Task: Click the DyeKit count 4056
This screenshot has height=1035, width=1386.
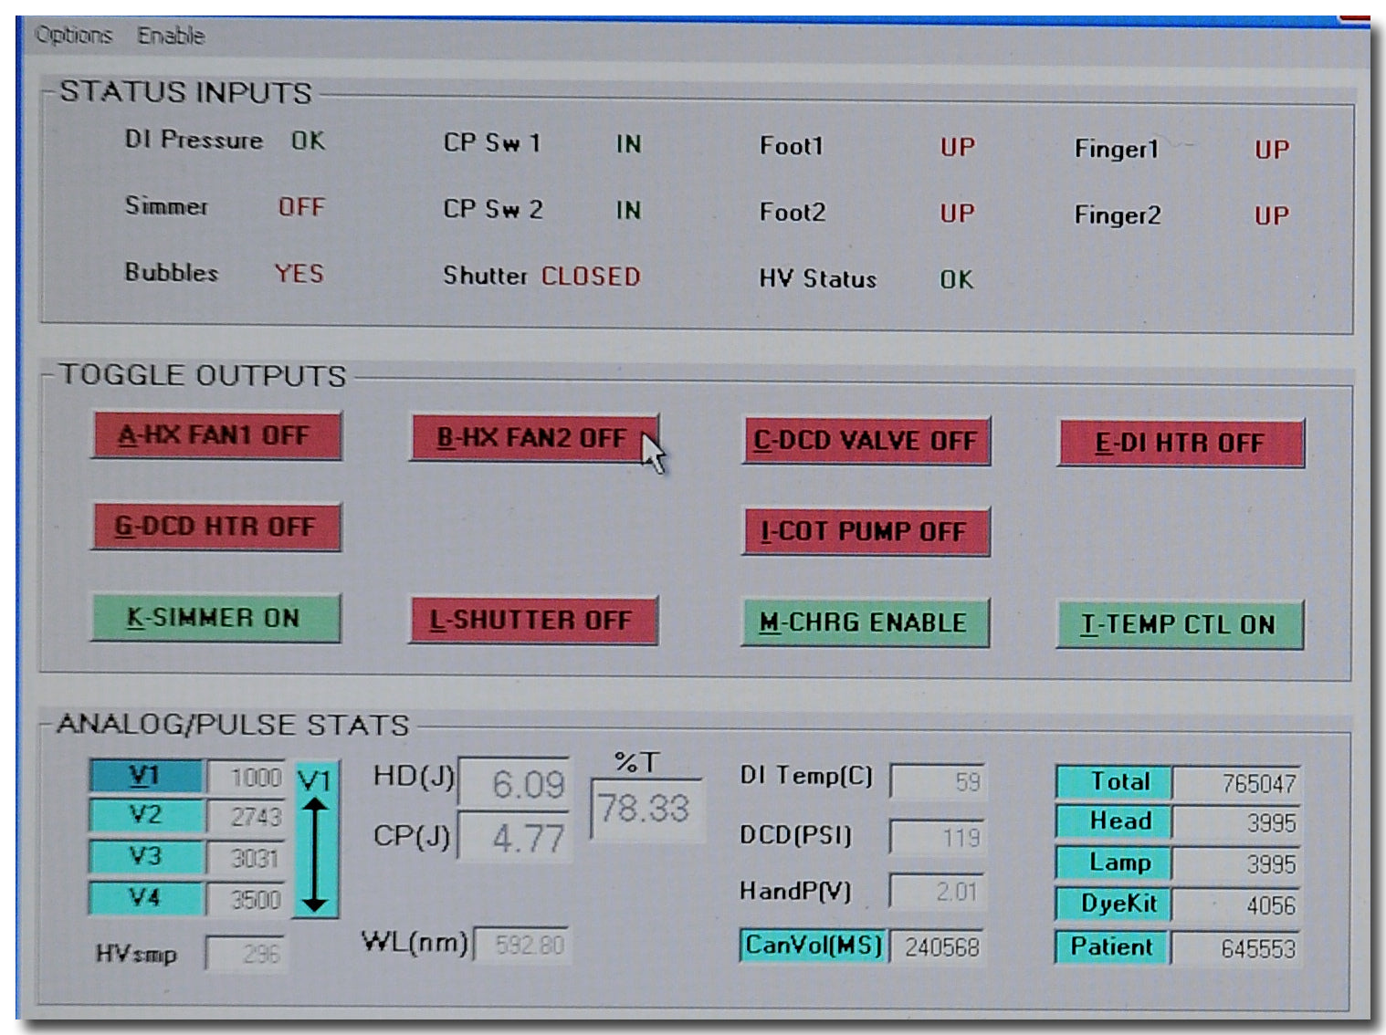Action: pyautogui.click(x=1237, y=905)
